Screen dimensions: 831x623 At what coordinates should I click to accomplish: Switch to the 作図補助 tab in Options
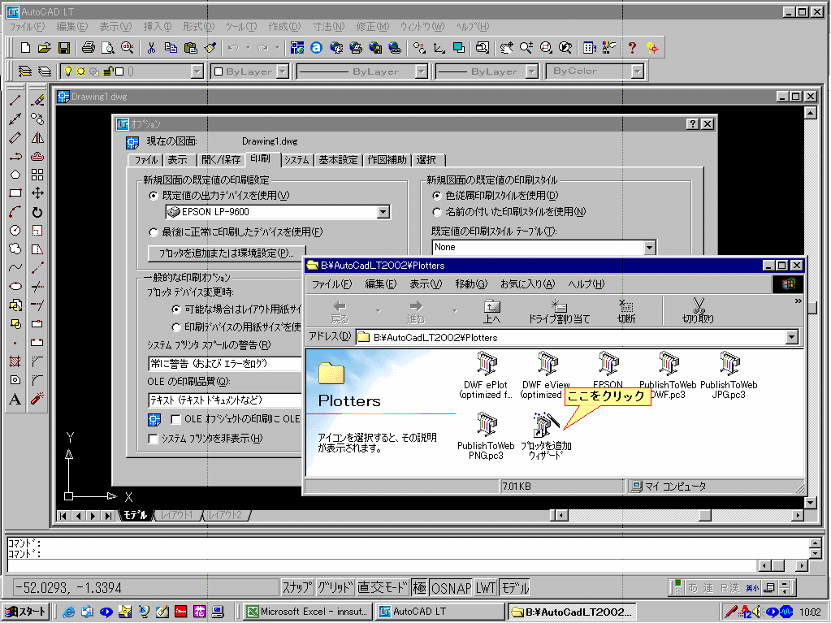click(387, 160)
